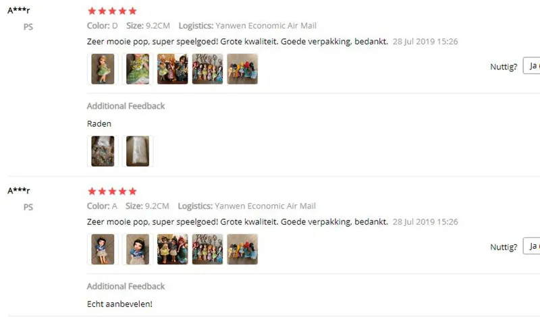View third photo in first review
The height and width of the screenshot is (317, 540).
tap(173, 69)
